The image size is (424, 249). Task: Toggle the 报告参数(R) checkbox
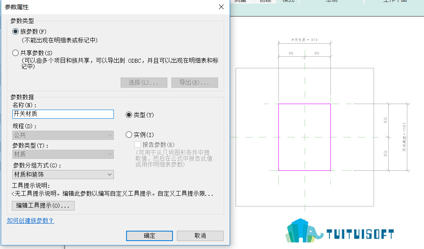pyautogui.click(x=138, y=145)
